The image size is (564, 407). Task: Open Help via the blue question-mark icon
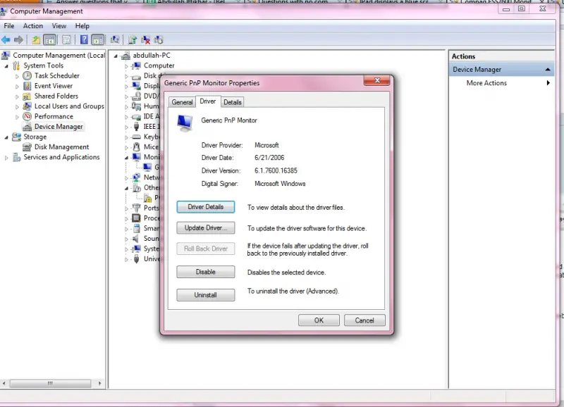(84, 40)
